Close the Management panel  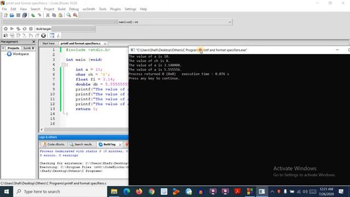[x=34, y=42]
